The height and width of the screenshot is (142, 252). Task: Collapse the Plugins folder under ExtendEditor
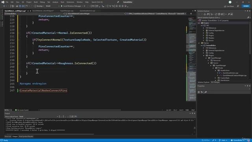[204, 56]
